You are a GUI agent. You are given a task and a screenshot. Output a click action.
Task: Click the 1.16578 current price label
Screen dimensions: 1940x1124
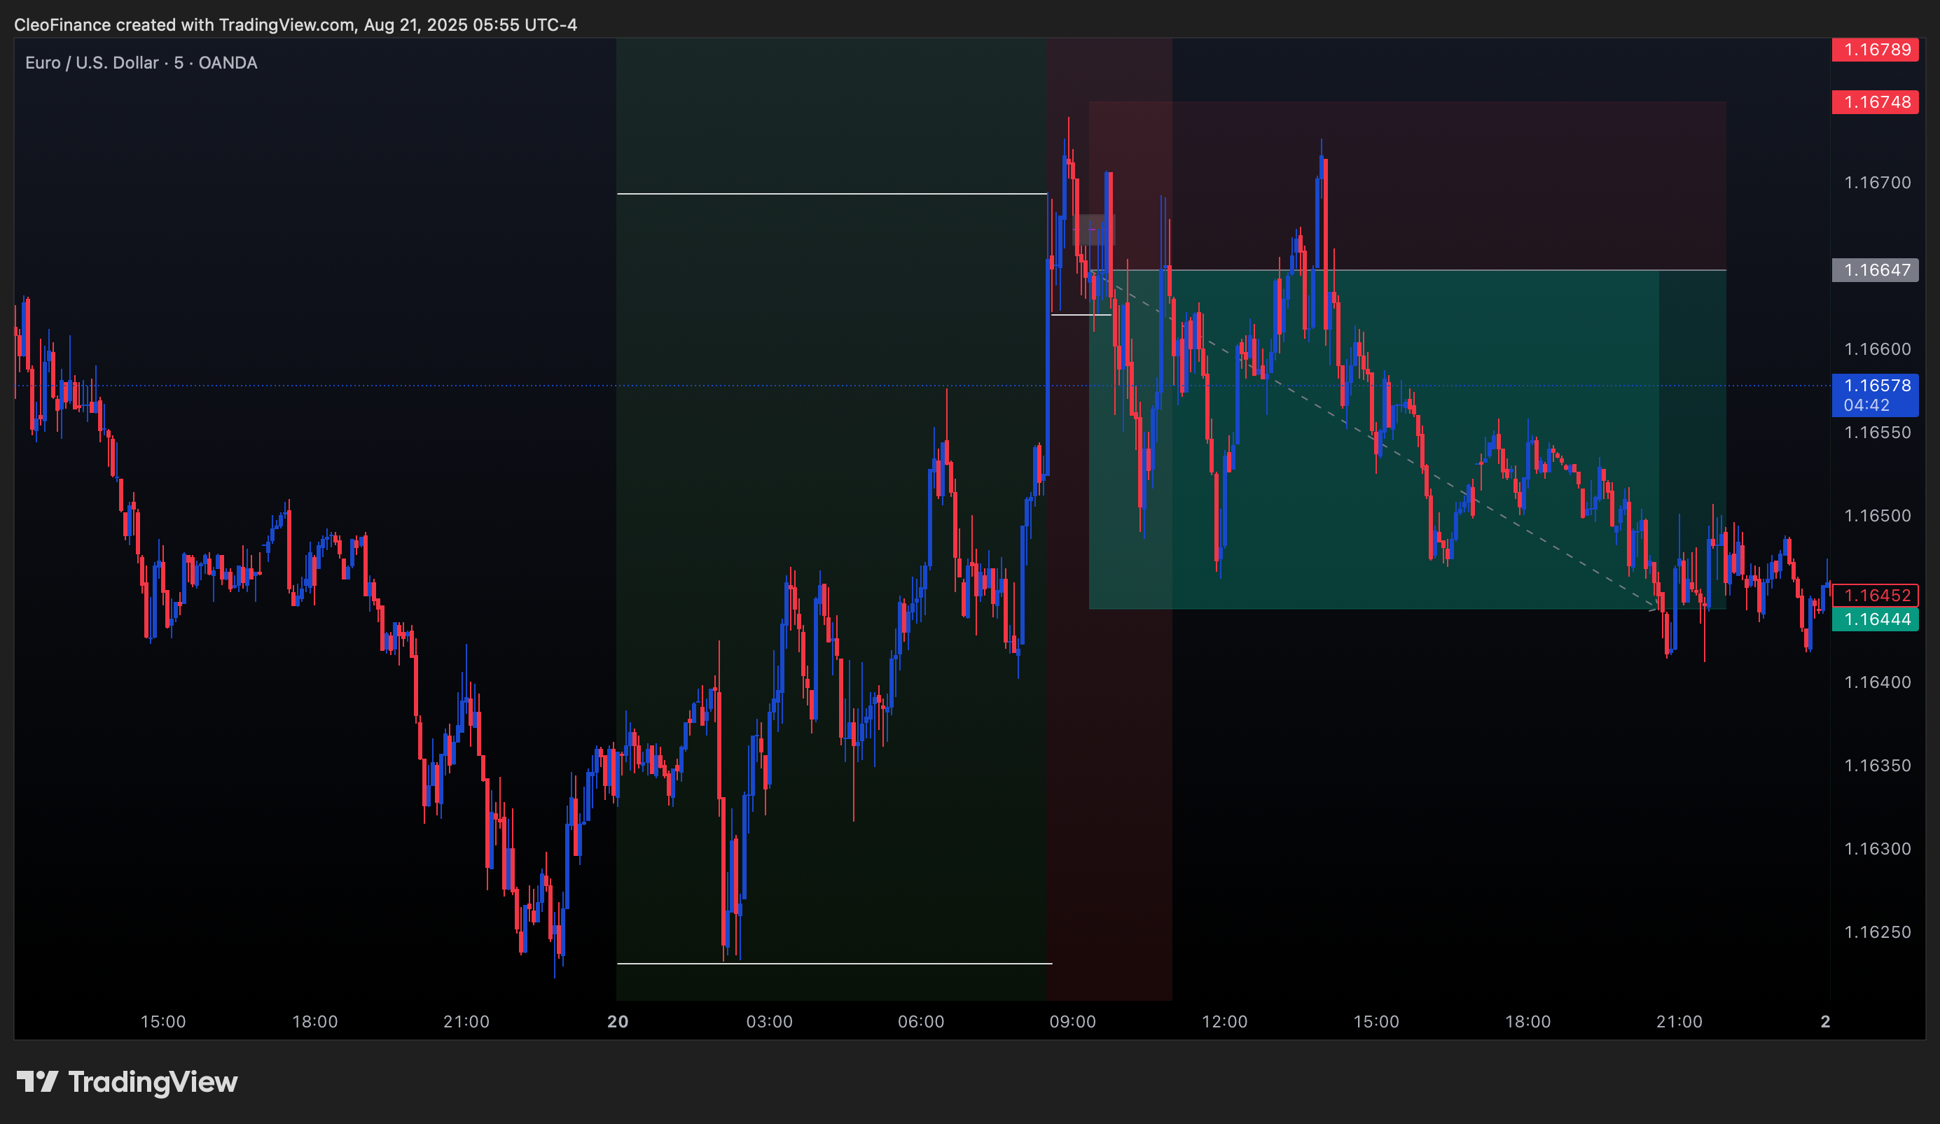(x=1877, y=386)
